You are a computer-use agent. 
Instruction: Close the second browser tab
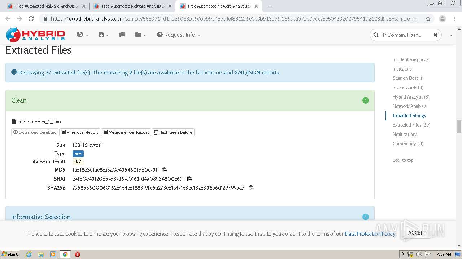(170, 6)
